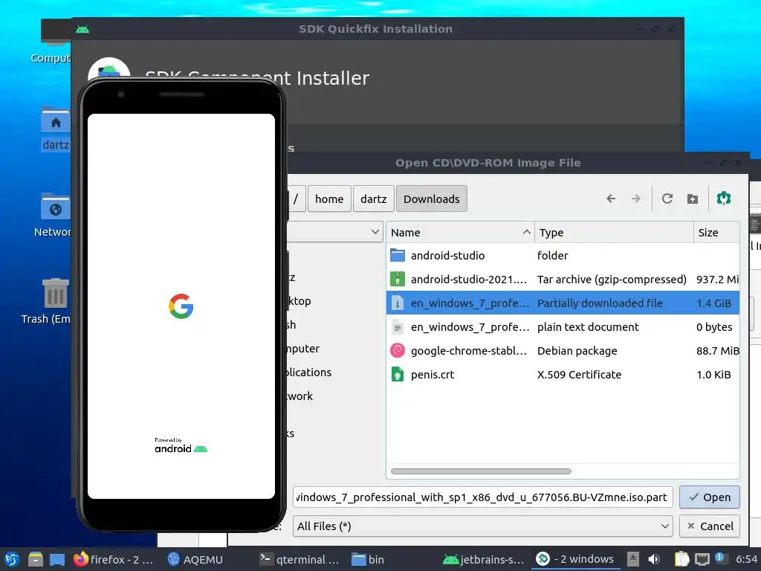Click the partially downloaded file icon
This screenshot has width=761, height=571.
pyautogui.click(x=398, y=303)
